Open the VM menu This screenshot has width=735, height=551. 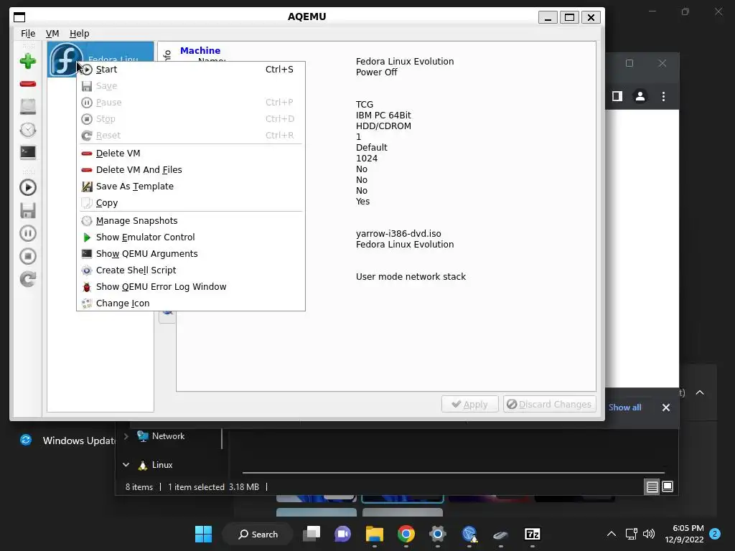[x=52, y=33]
